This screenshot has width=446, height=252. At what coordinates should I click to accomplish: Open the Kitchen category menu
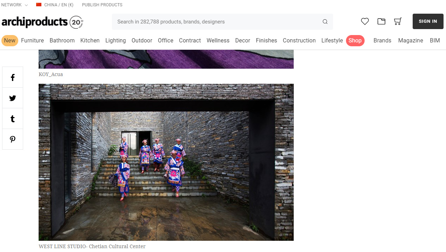pos(90,41)
